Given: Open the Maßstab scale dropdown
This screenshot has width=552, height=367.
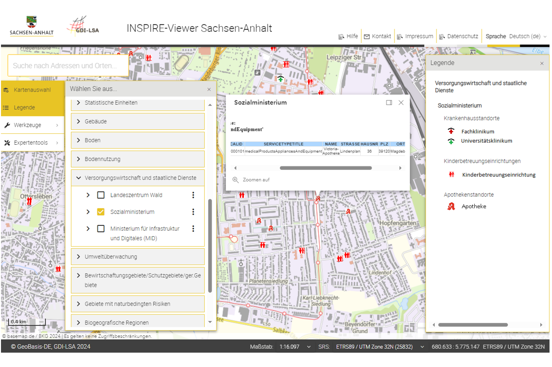Looking at the screenshot, I should click(294, 347).
